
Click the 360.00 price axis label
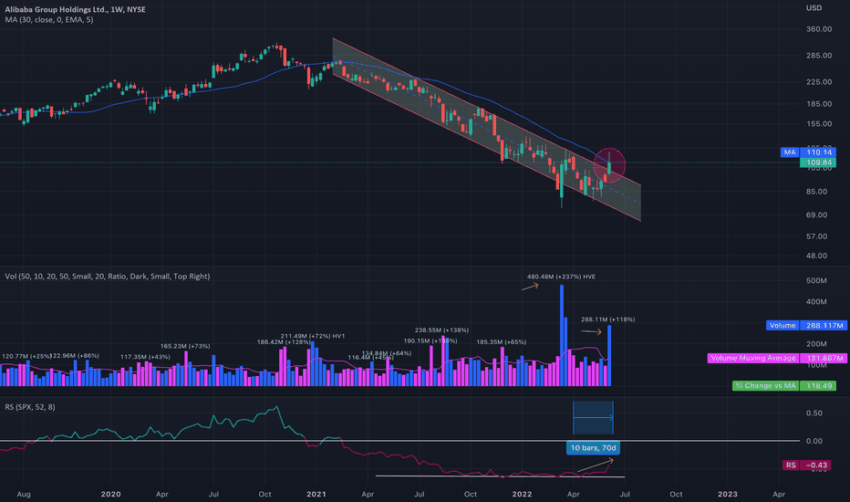pos(819,29)
